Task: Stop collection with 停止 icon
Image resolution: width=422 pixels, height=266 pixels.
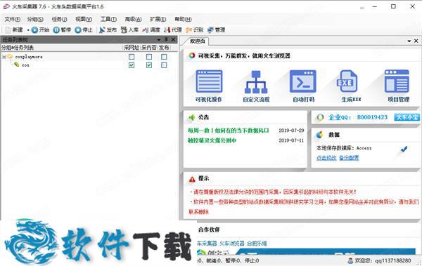Action: tap(78, 29)
